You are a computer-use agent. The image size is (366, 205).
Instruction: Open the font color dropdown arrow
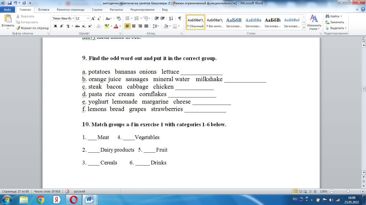(120, 26)
